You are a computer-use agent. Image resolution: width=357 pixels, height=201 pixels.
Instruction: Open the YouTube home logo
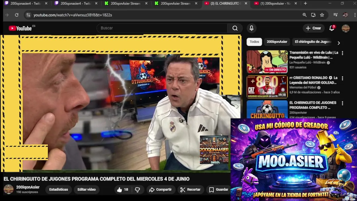click(20, 28)
